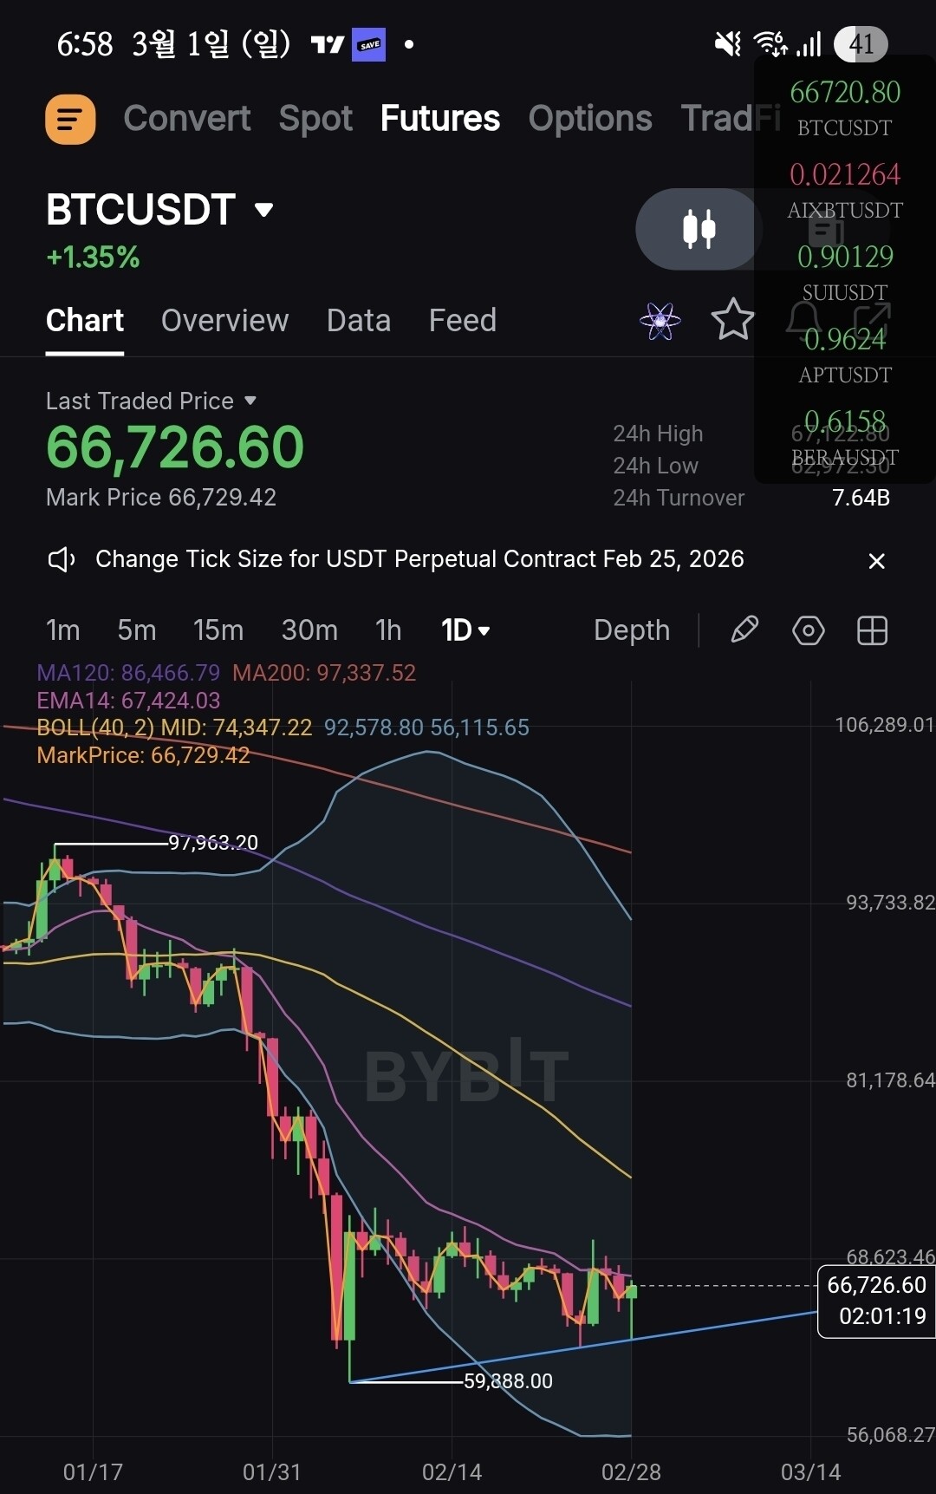Select the 15m timeframe
The image size is (936, 1494).
tap(218, 630)
